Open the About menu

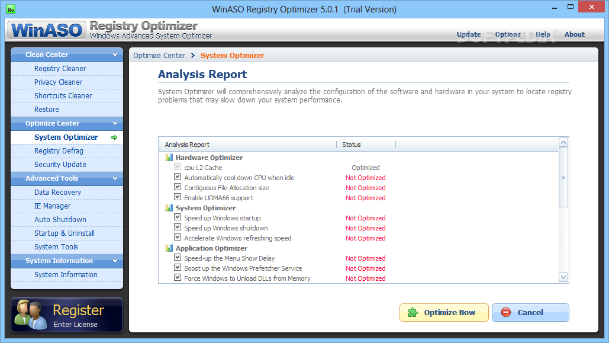575,34
